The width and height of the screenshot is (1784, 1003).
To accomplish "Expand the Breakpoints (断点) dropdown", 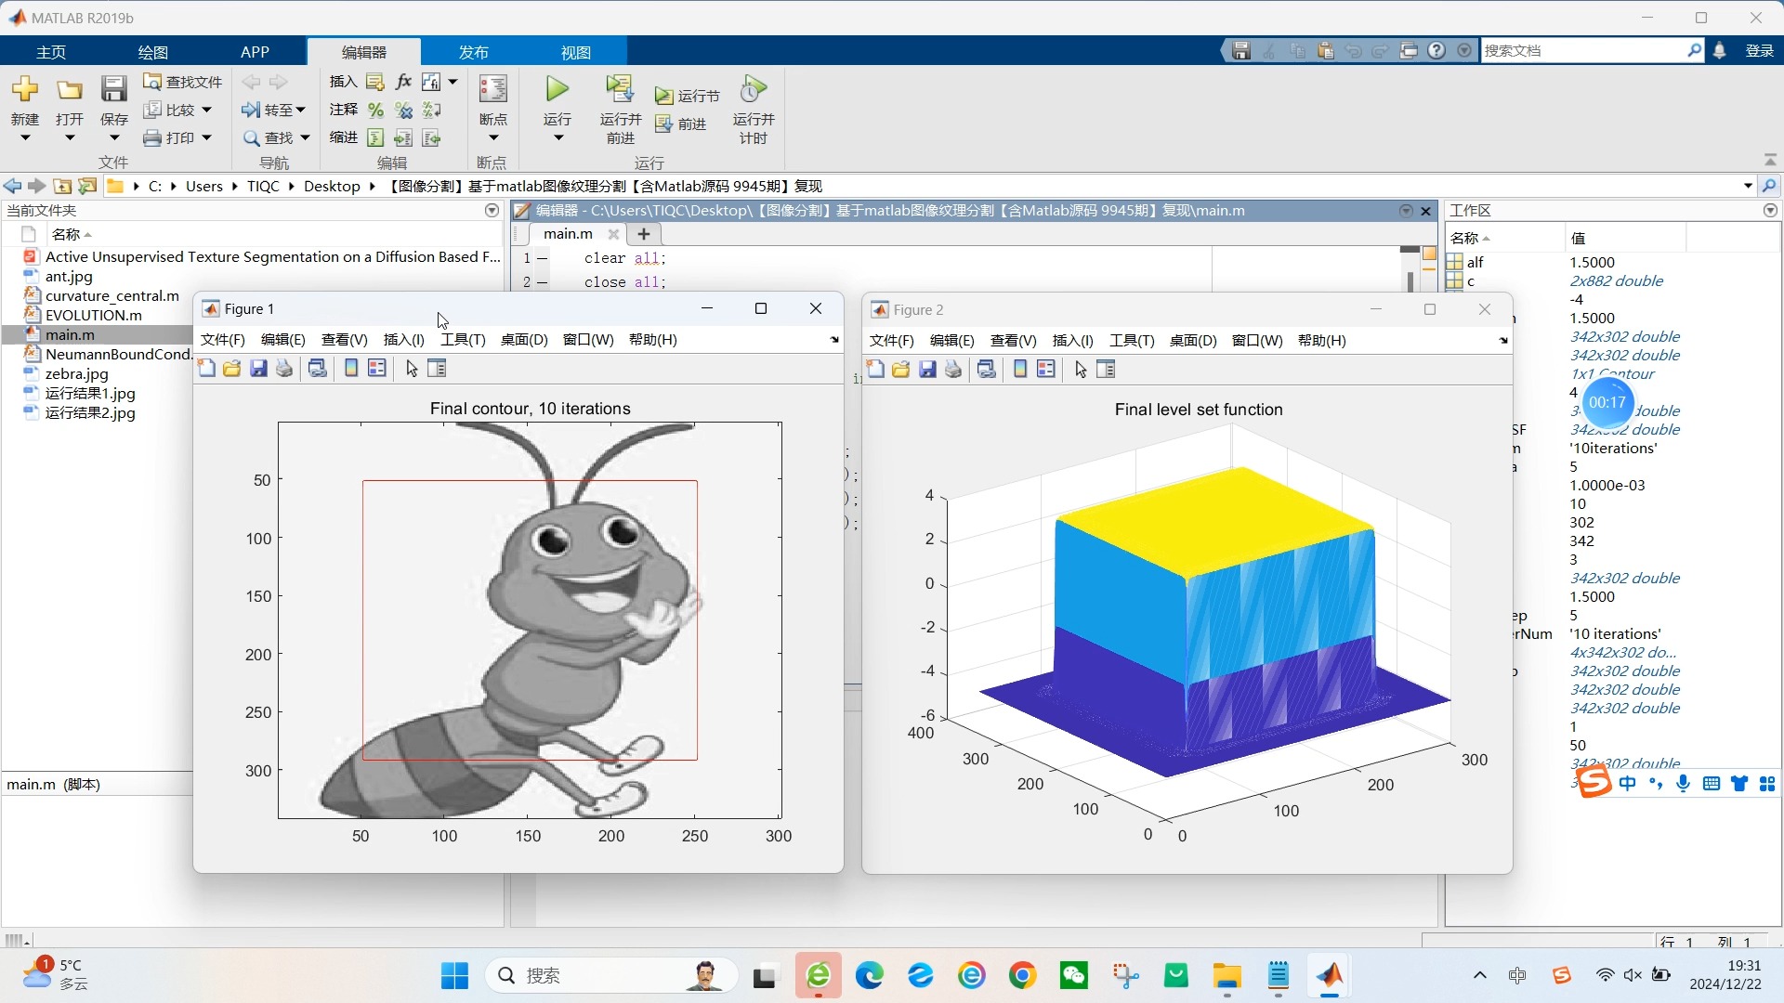I will coord(493,138).
